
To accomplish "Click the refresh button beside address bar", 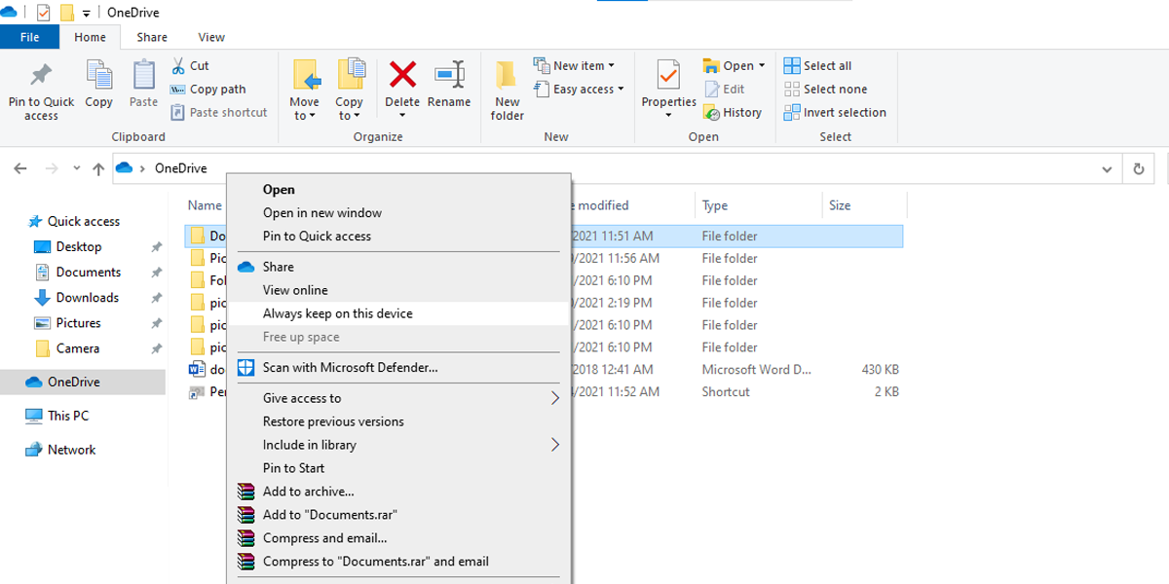I will click(x=1138, y=168).
